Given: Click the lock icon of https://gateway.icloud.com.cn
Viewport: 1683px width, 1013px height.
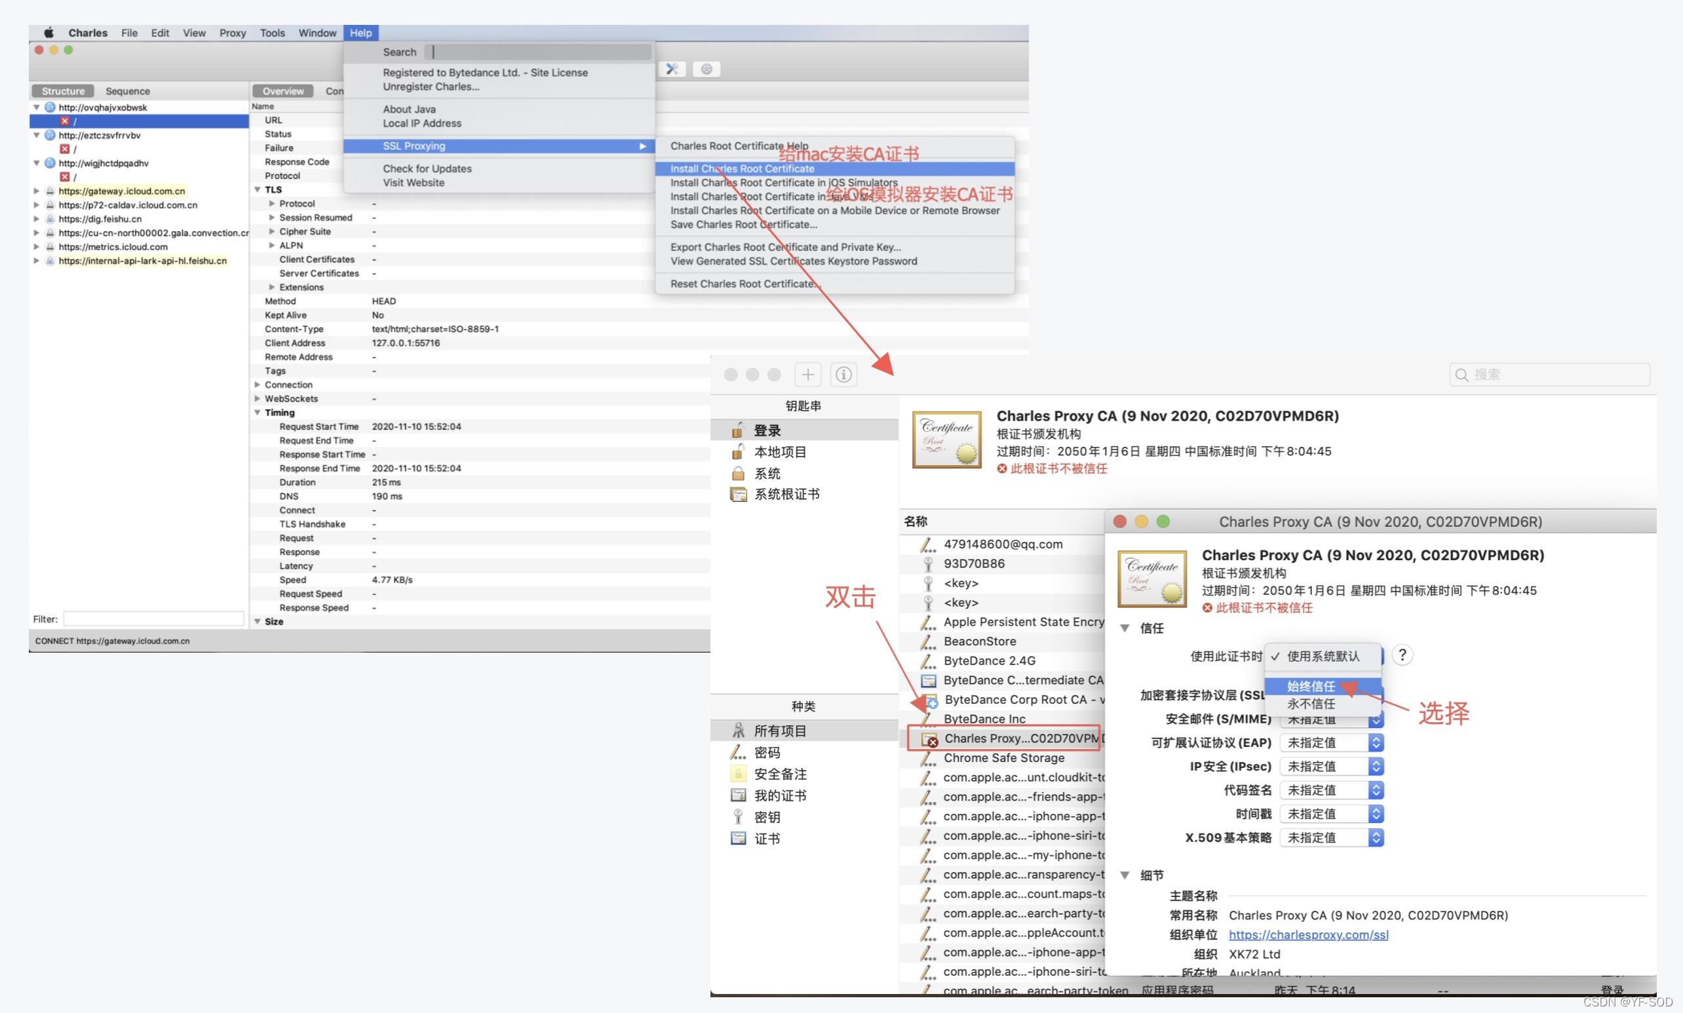Looking at the screenshot, I should (x=50, y=191).
